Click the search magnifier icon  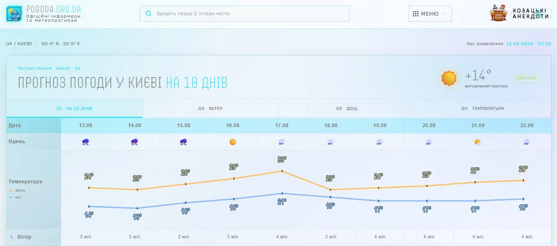(149, 14)
